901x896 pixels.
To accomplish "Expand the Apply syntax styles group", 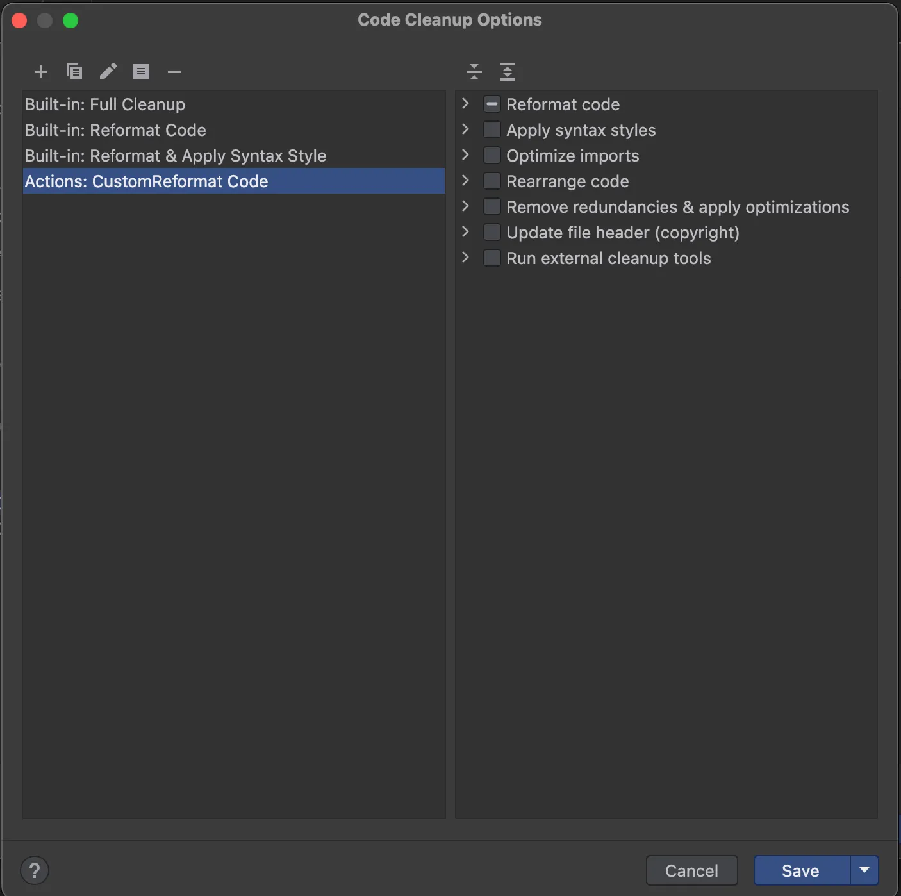I will tap(466, 129).
